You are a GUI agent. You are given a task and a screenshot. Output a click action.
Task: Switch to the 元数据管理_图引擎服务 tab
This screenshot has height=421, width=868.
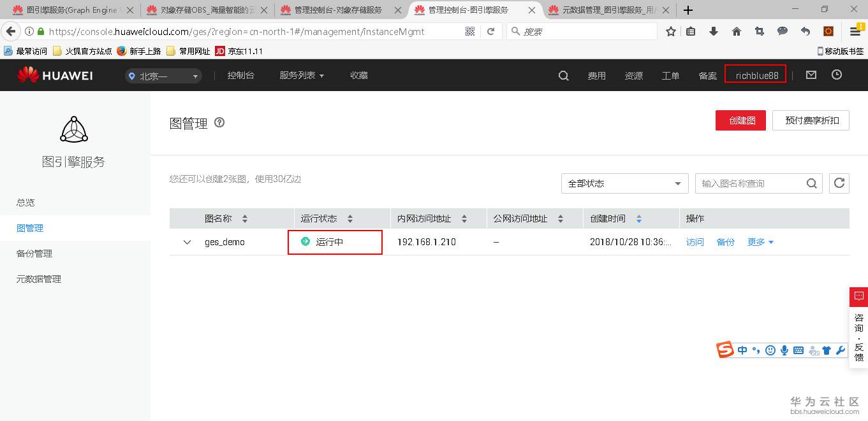pyautogui.click(x=609, y=10)
